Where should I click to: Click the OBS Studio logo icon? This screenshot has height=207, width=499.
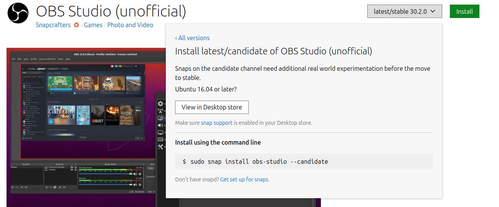(x=17, y=13)
